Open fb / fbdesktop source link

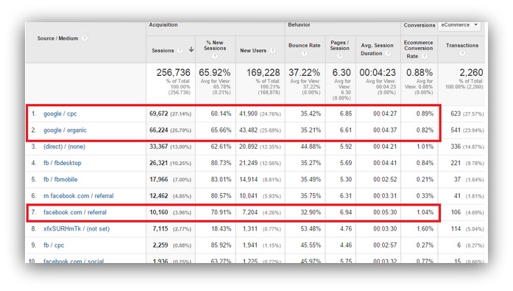(62, 163)
